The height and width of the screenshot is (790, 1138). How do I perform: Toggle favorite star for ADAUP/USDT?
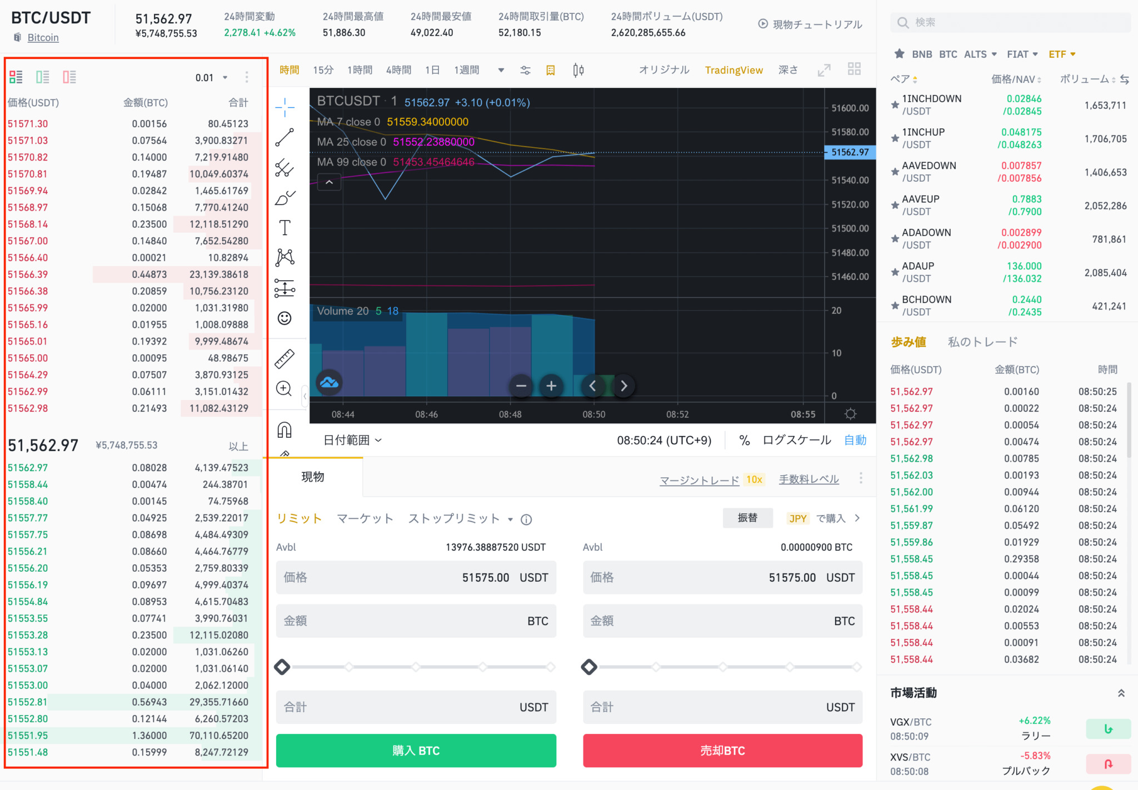(895, 272)
